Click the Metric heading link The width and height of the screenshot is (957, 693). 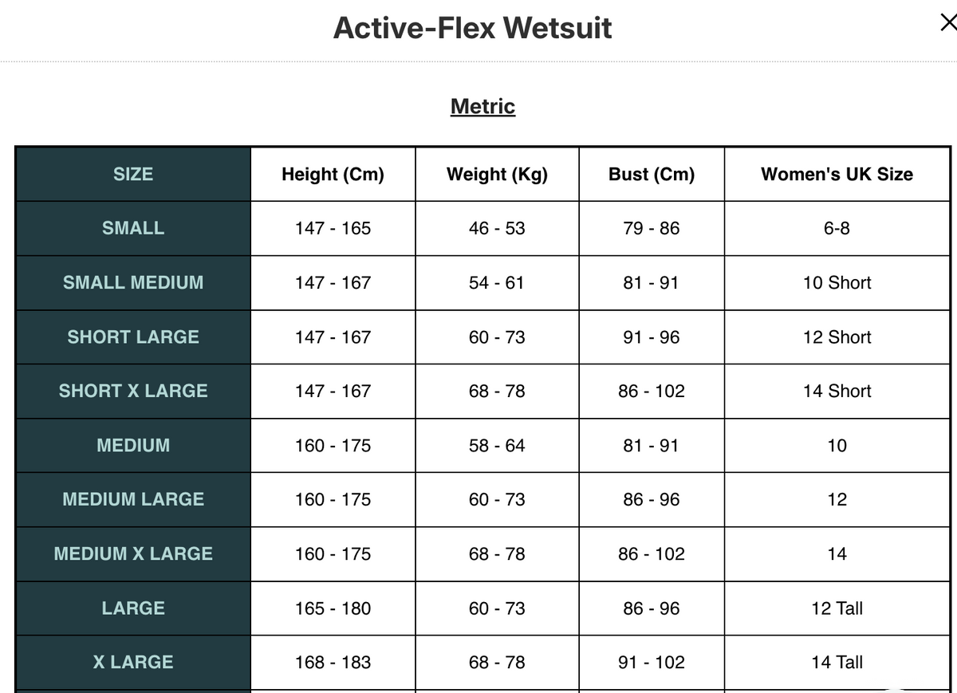(x=482, y=106)
